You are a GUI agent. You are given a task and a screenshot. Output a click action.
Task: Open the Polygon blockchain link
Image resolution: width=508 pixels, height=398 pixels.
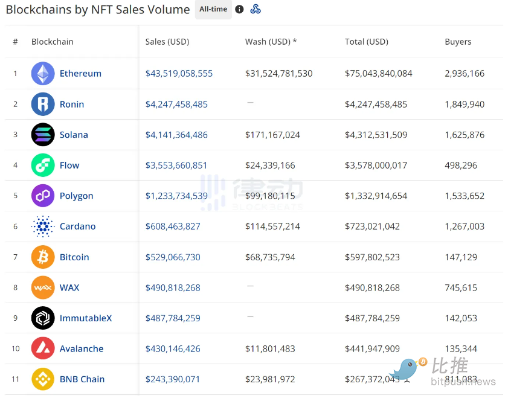[76, 196]
